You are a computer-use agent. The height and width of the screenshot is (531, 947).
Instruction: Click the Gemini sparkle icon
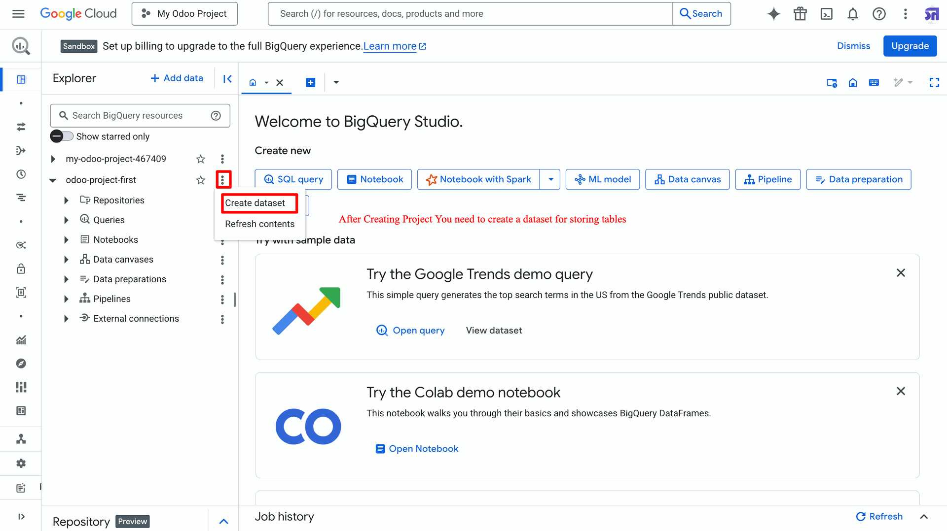click(773, 14)
